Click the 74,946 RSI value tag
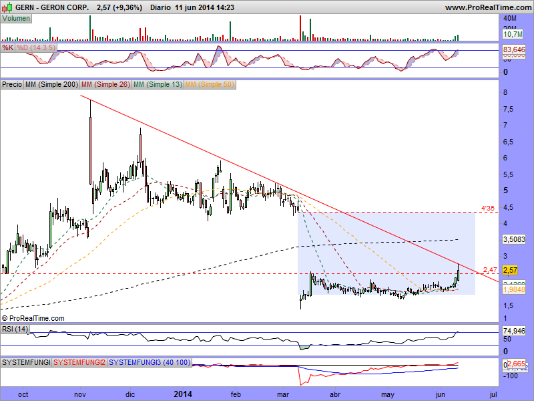This screenshot has width=534, height=401. (x=514, y=331)
